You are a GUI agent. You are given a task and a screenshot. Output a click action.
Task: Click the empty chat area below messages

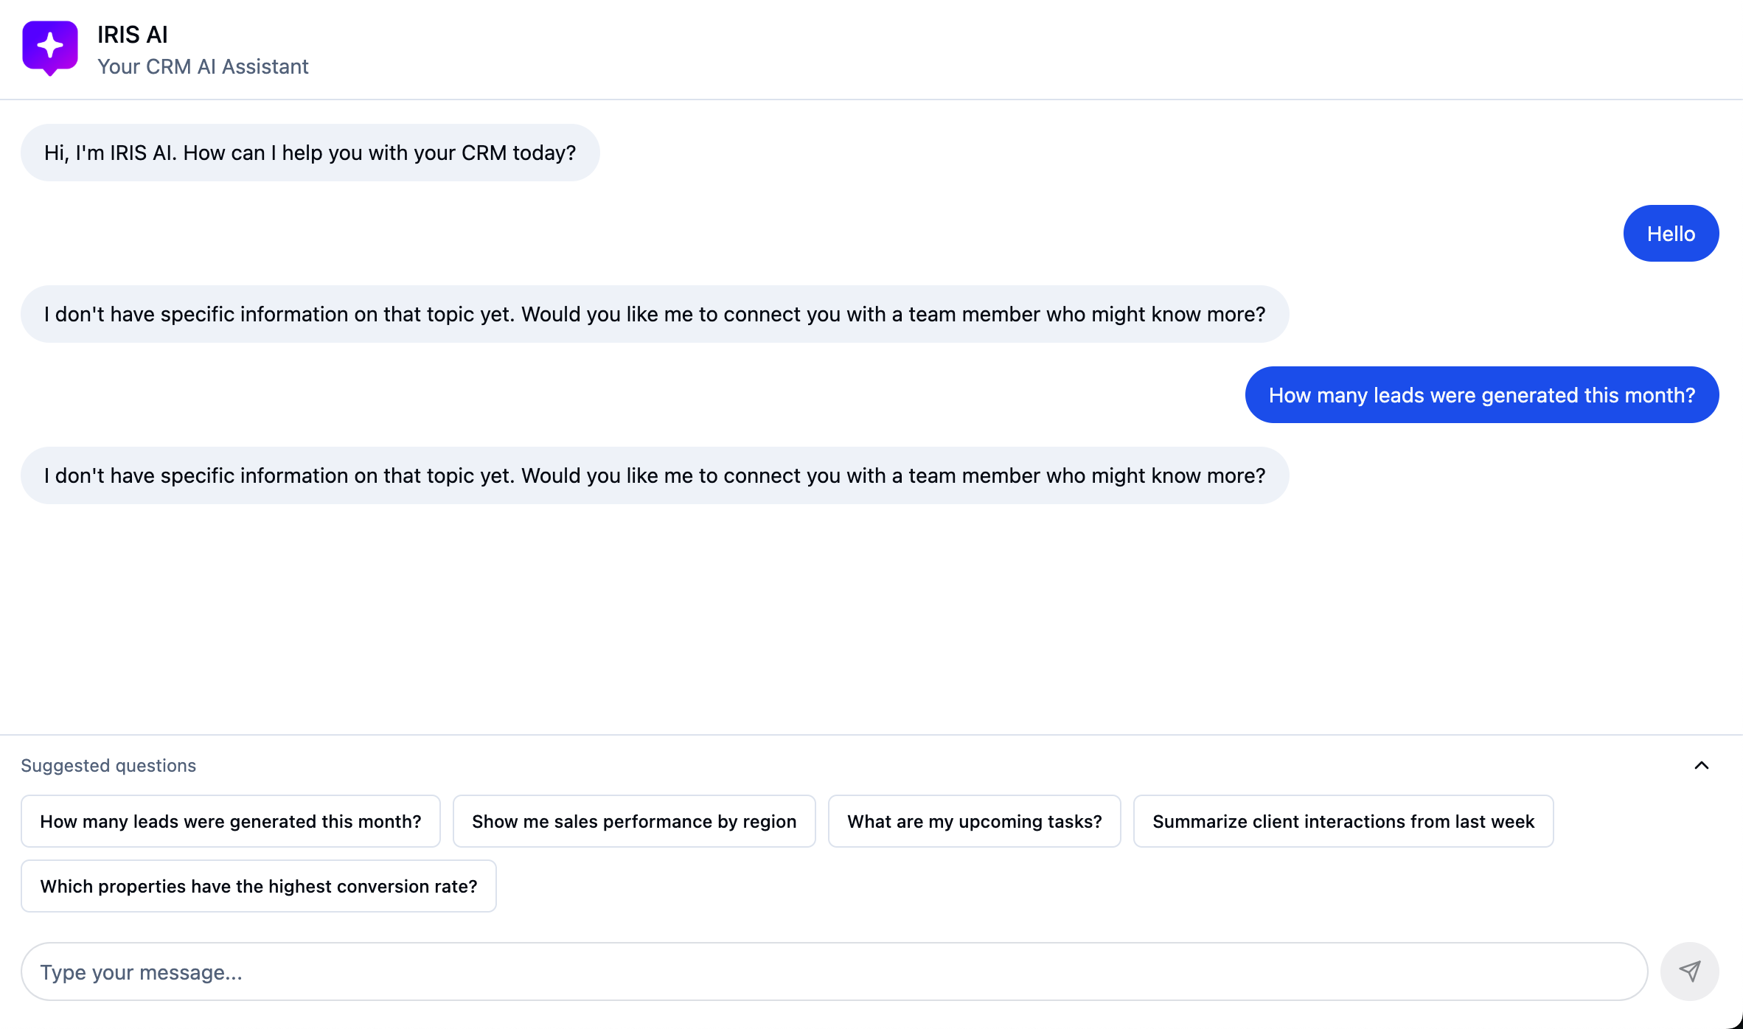click(870, 619)
